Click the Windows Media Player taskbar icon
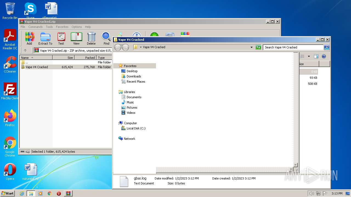The width and height of the screenshot is (351, 197). click(40, 193)
